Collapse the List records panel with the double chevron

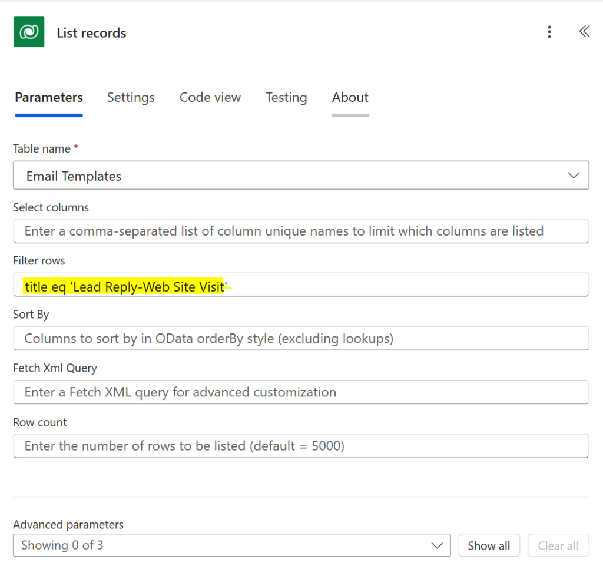[584, 32]
